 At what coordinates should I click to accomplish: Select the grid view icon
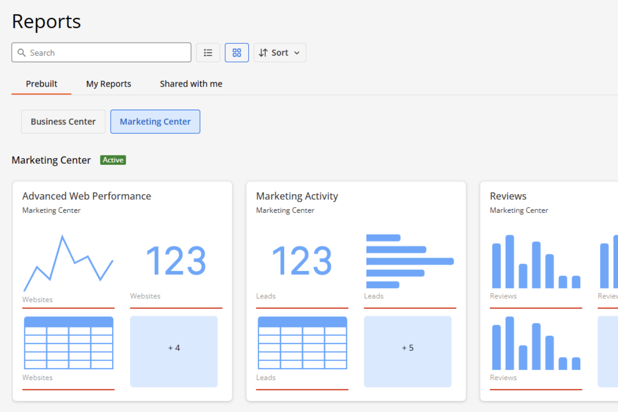237,53
